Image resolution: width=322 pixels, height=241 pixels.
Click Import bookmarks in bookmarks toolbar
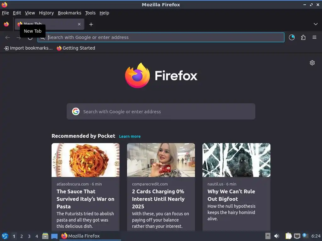tap(28, 48)
